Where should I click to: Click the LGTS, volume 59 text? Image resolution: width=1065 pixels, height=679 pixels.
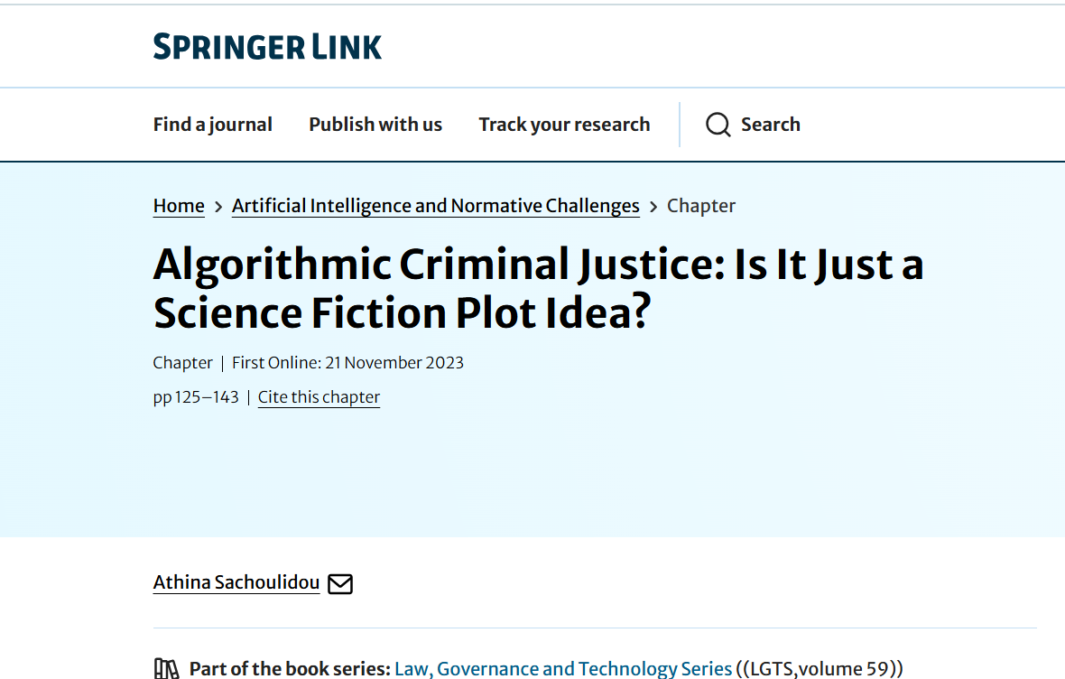(x=820, y=669)
